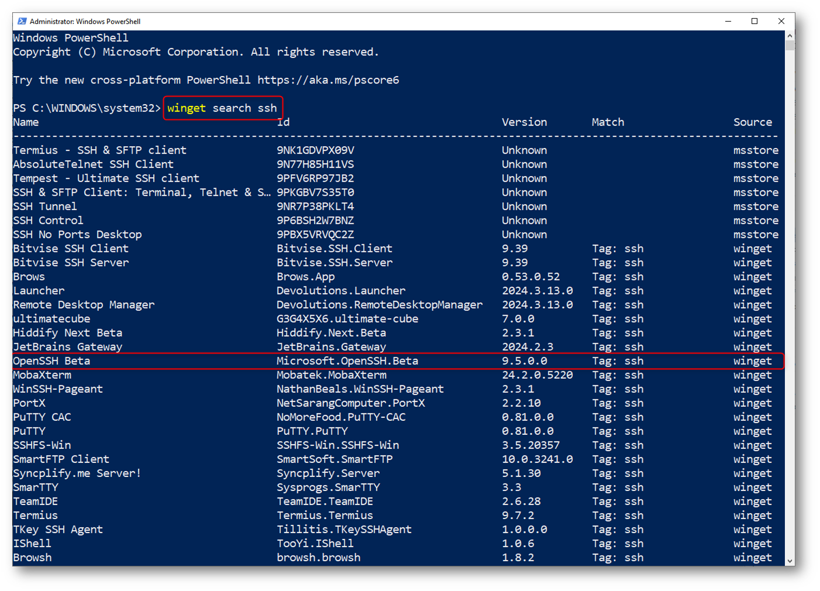Click the Mobatek.MobaXterm ID
Screen dimensions: 820x591
(x=331, y=375)
